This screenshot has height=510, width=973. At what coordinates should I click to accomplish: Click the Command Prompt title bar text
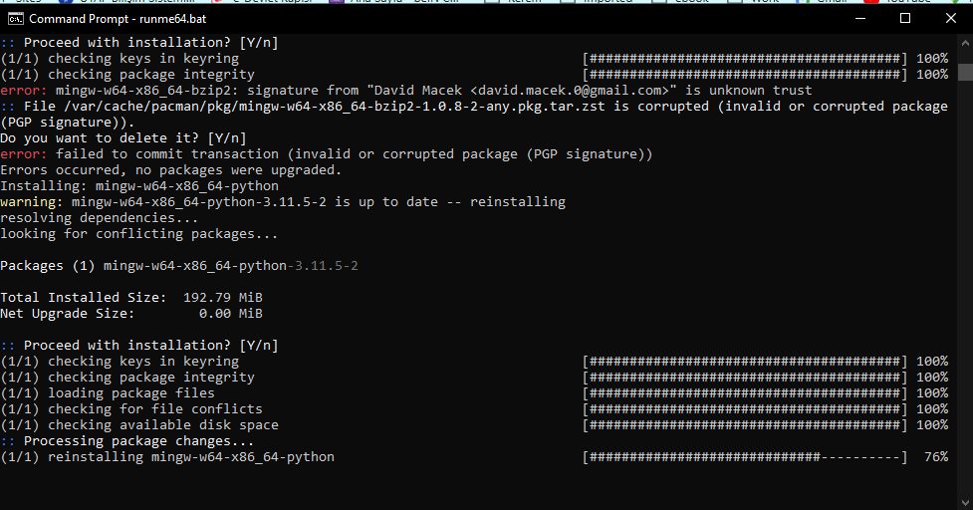click(x=118, y=19)
